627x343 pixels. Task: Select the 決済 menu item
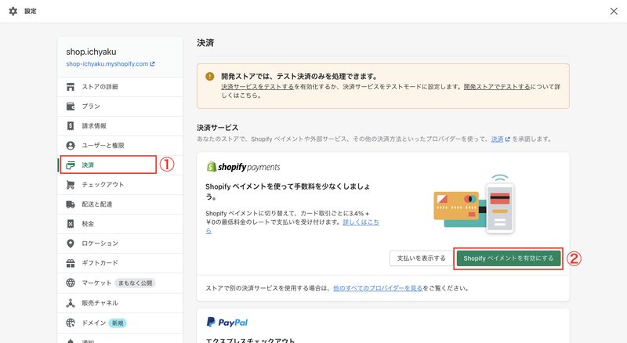[x=120, y=165]
